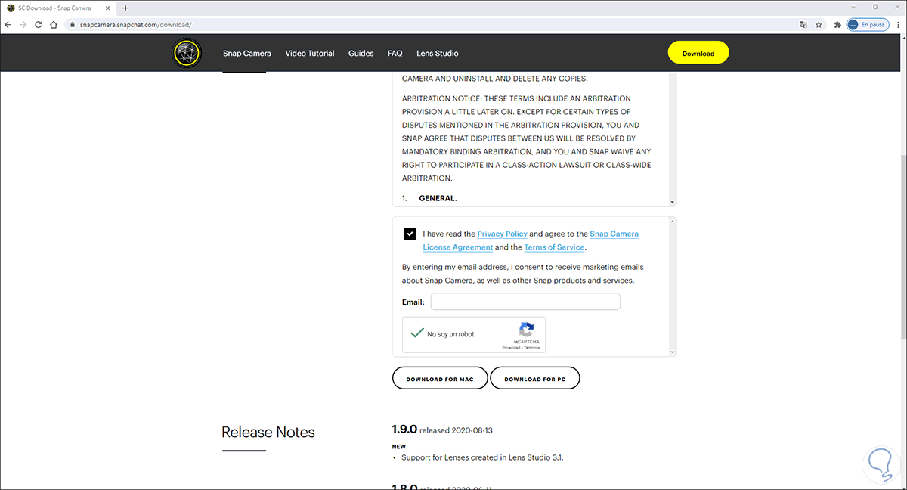Toggle the No soy un robot reCAPTCHA checkbox
Image resolution: width=907 pixels, height=490 pixels.
pos(416,333)
